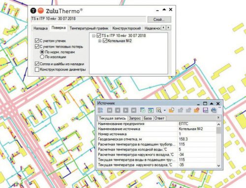Collapse the 'TS s ITP 10 mkr' tree node

tap(93, 36)
